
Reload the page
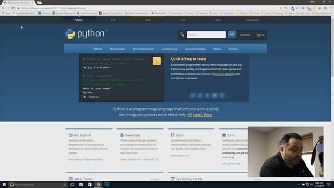point(13,8)
